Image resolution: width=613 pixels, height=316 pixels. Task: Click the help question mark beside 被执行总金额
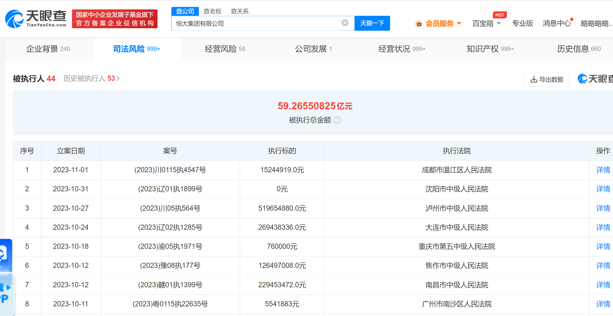[337, 120]
